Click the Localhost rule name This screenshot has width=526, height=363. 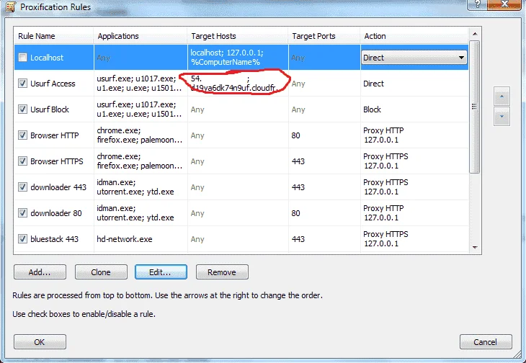(47, 58)
